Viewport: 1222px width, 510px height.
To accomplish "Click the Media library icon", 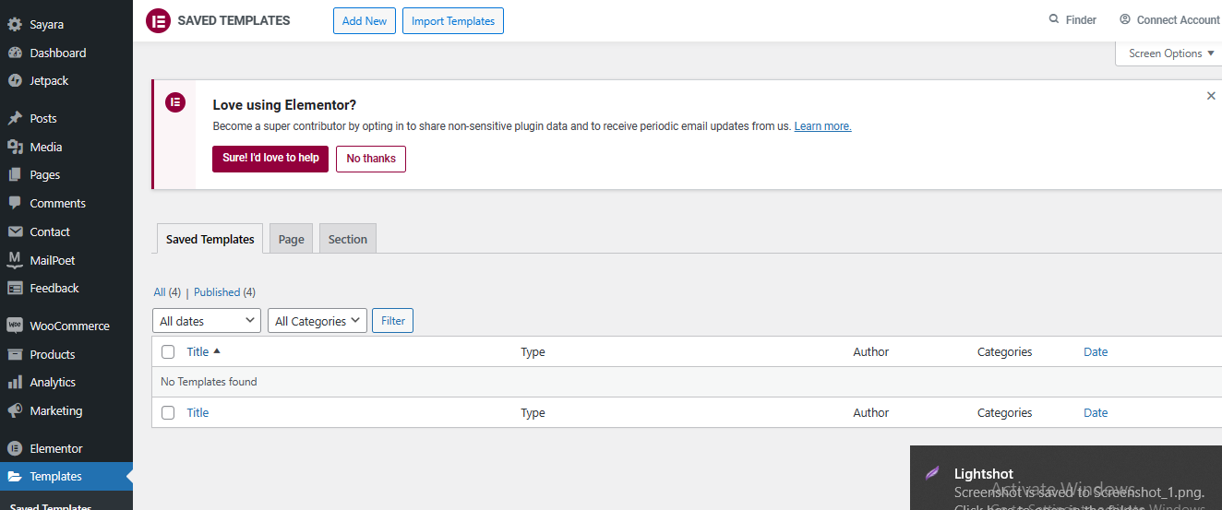I will coord(15,147).
